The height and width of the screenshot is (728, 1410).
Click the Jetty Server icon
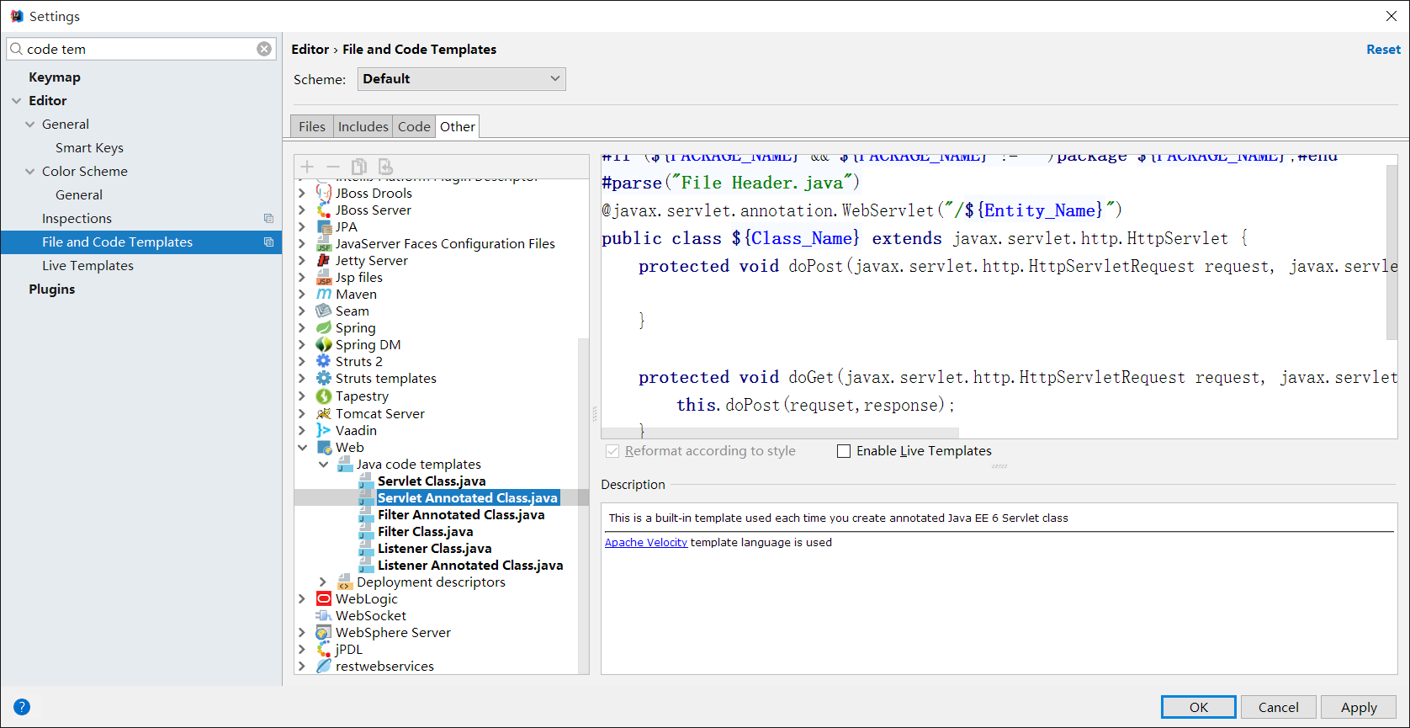pos(324,260)
